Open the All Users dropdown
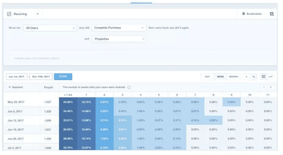This screenshot has height=155, width=283. coord(49,28)
